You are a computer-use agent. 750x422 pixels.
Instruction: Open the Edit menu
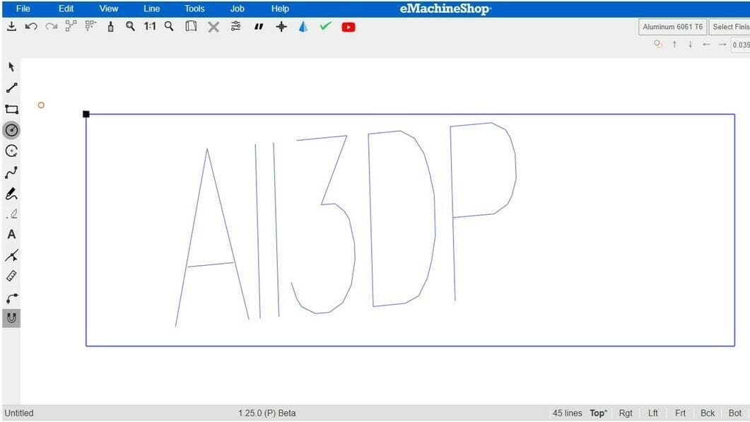coord(66,8)
